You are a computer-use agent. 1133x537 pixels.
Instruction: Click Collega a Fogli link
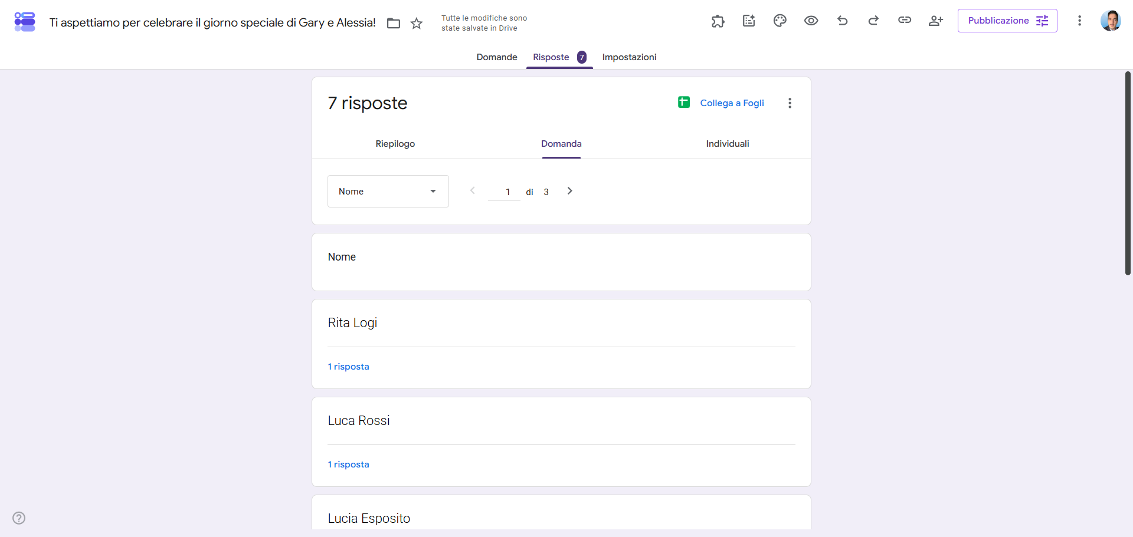point(732,103)
